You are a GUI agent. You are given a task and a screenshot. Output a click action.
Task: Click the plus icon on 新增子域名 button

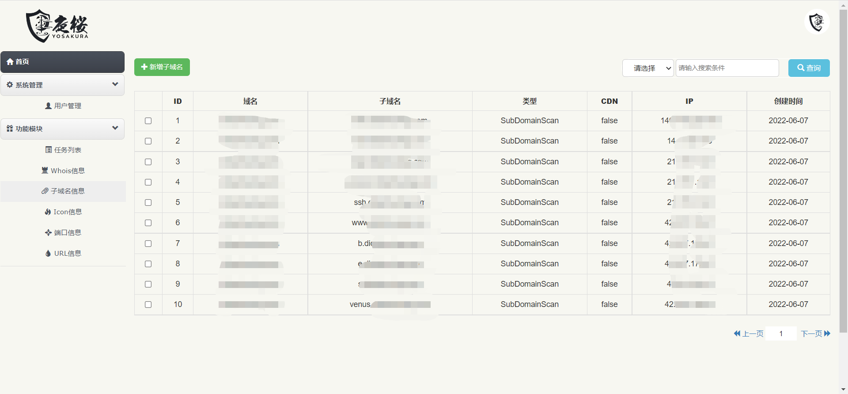tap(144, 67)
